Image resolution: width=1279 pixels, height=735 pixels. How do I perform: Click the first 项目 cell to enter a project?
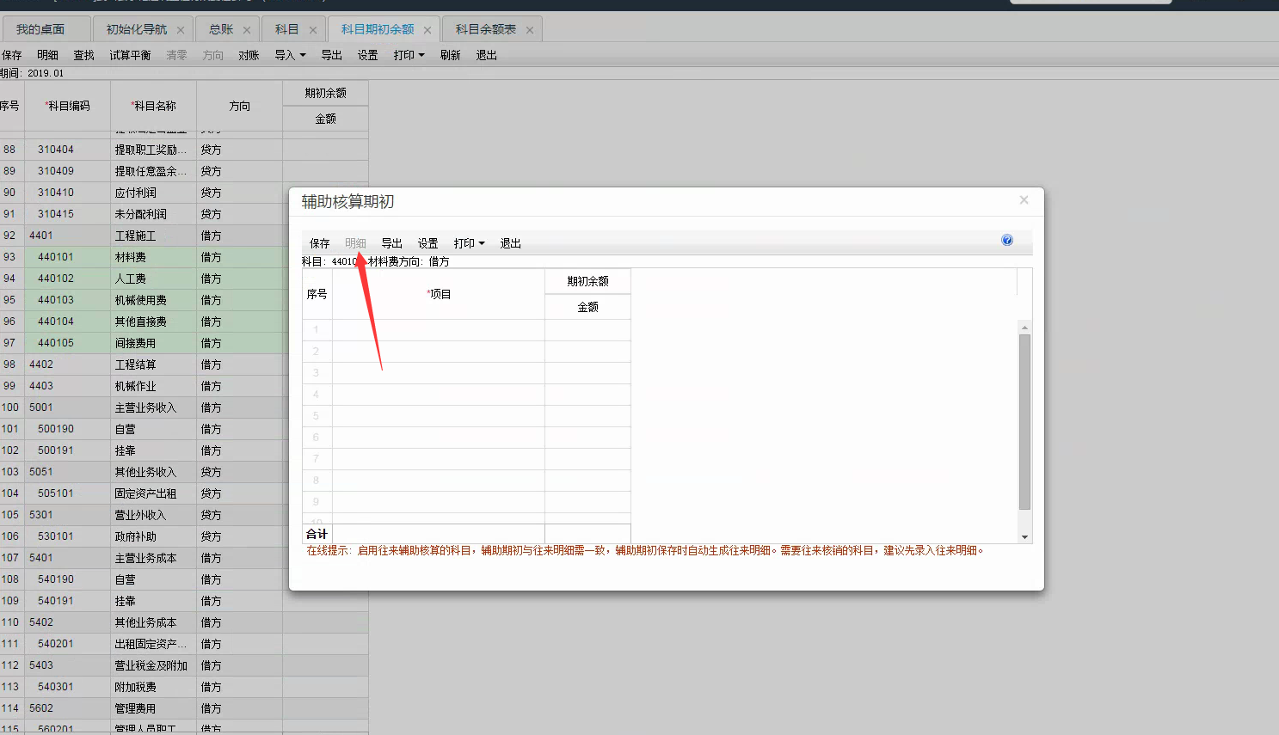439,329
